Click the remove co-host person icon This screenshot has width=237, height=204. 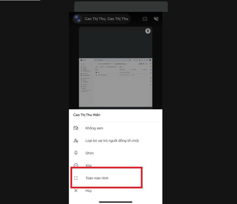pyautogui.click(x=76, y=141)
